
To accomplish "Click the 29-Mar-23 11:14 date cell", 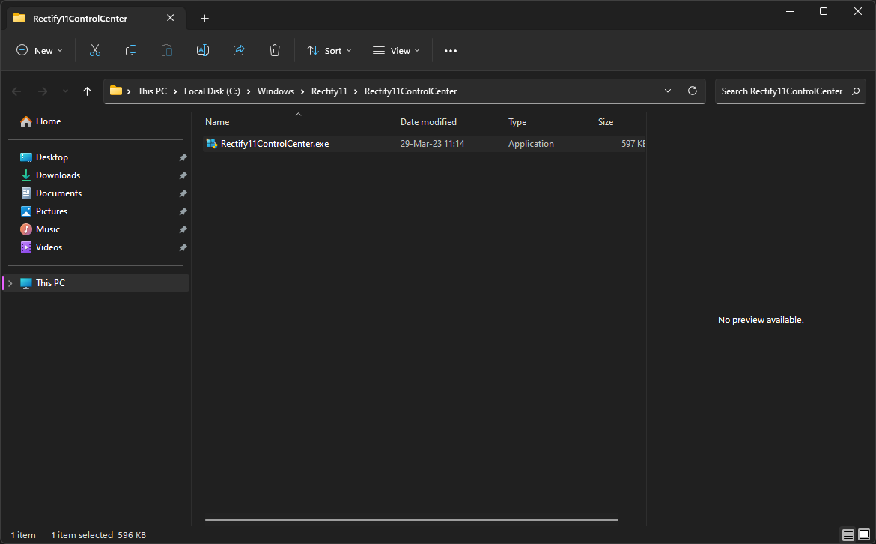I will [x=433, y=144].
